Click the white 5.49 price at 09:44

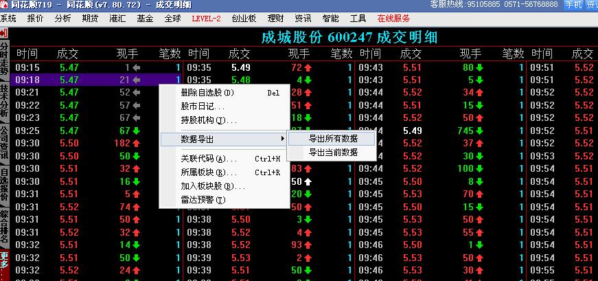tap(412, 131)
